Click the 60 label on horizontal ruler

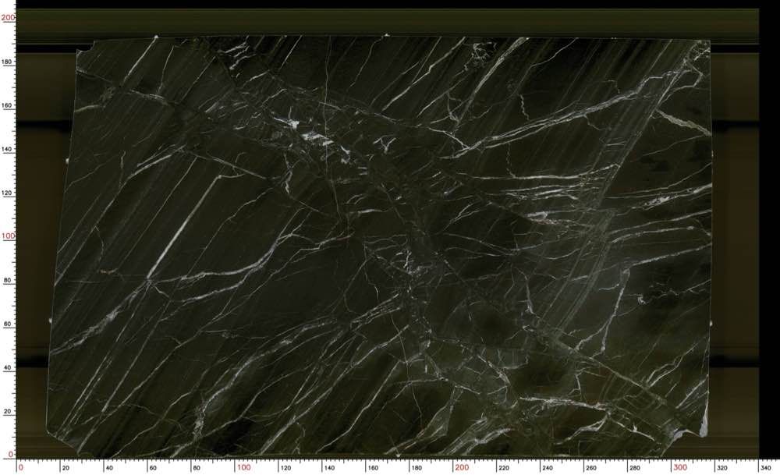154,468
